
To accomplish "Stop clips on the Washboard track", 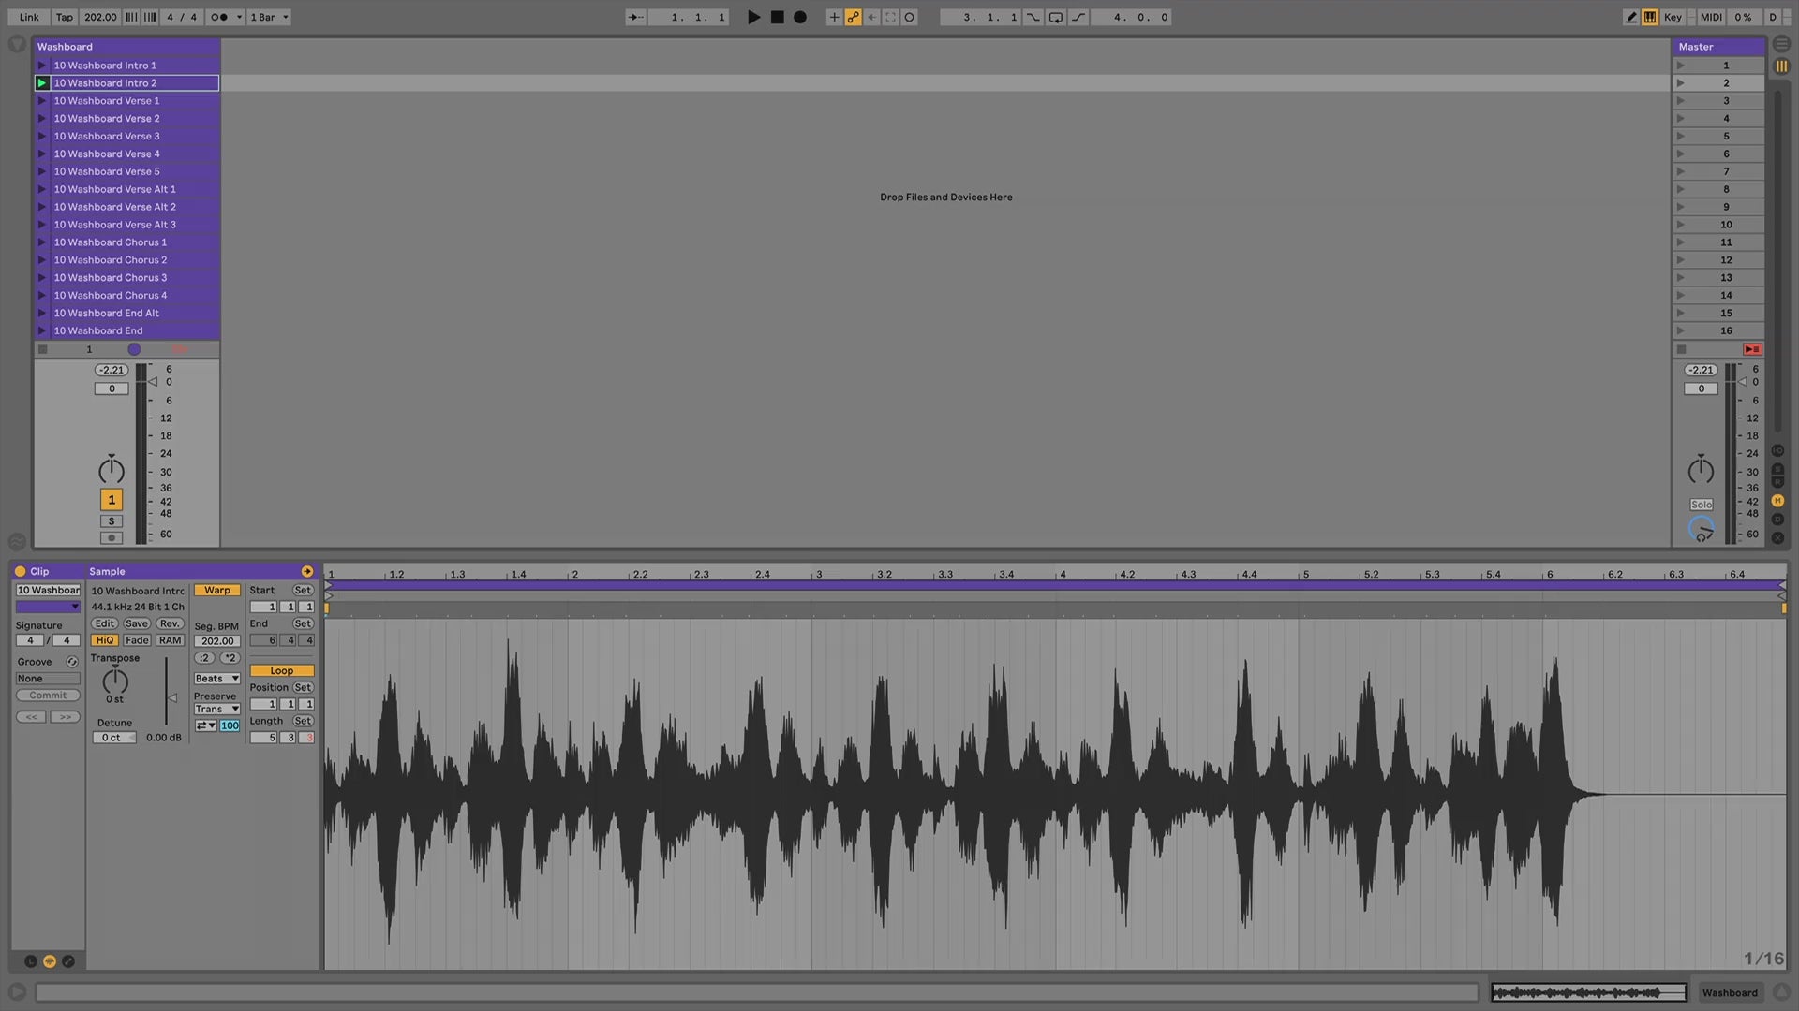I will [42, 349].
